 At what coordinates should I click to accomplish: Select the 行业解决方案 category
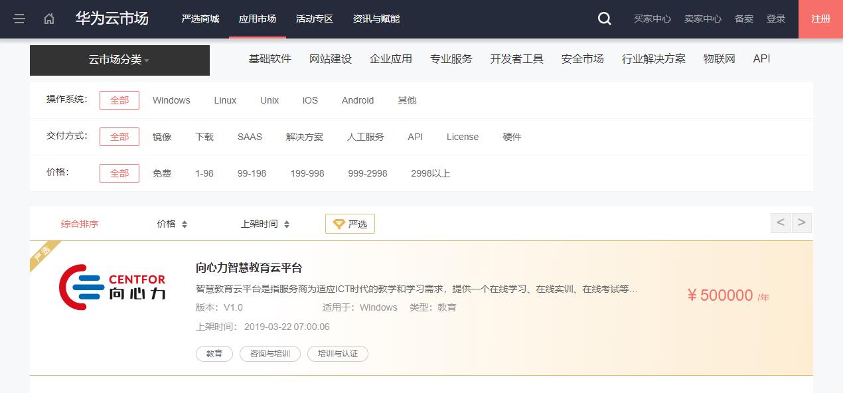click(654, 58)
